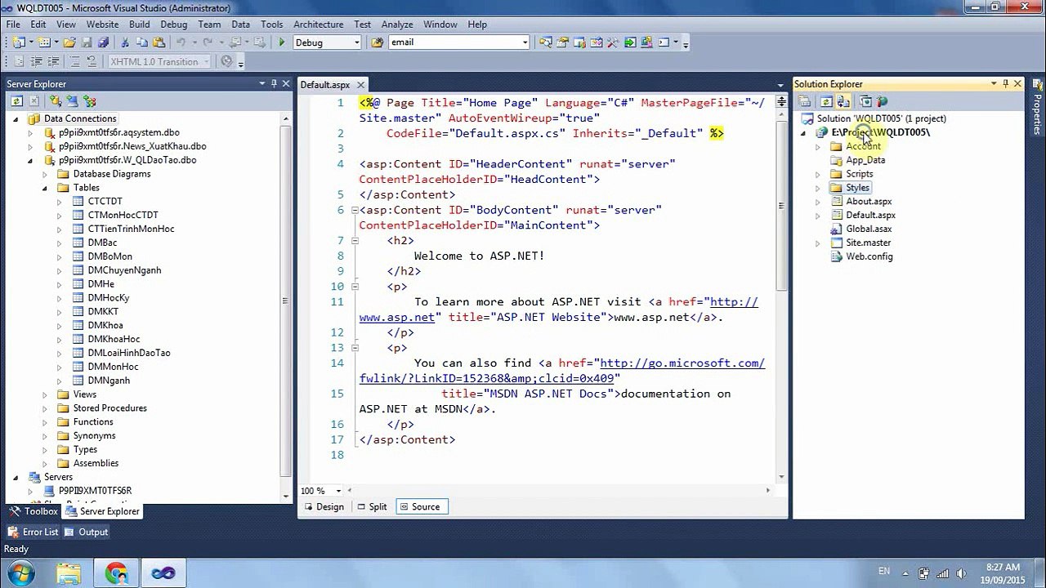Click the Find in Files icon
The image size is (1046, 588).
pyautogui.click(x=377, y=42)
